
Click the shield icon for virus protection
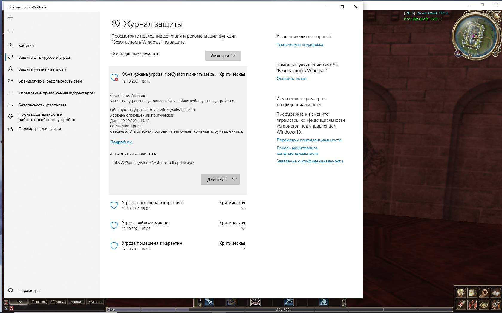(10, 57)
